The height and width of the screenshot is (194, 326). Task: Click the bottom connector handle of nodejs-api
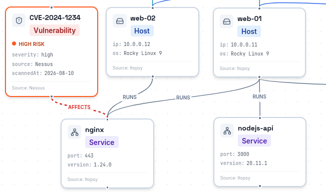pyautogui.click(x=260, y=186)
